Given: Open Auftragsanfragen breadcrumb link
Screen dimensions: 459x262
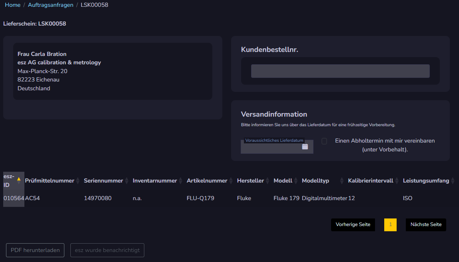Looking at the screenshot, I should 50,5.
